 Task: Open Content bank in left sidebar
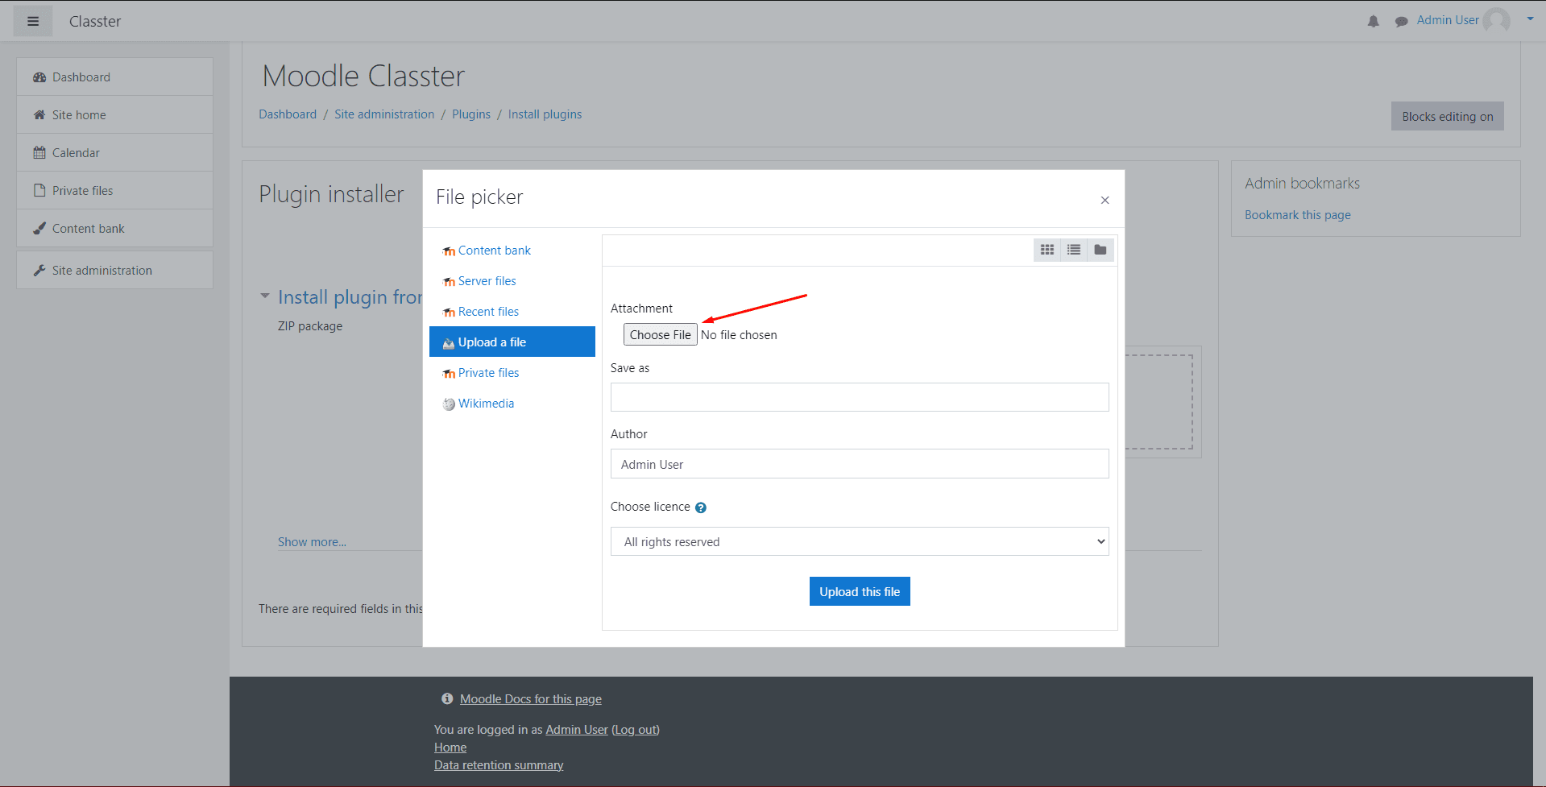[x=114, y=229]
